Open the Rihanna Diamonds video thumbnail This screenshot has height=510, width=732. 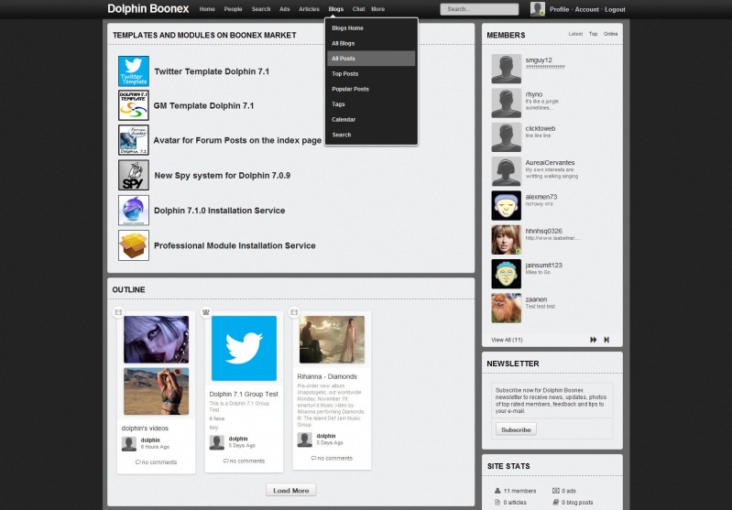click(332, 339)
